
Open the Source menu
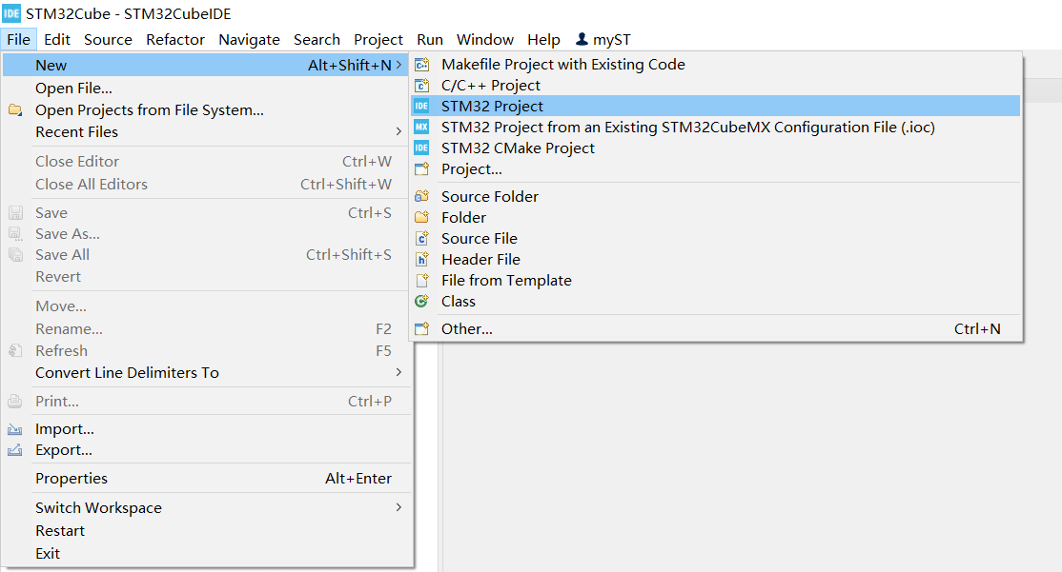click(x=108, y=39)
